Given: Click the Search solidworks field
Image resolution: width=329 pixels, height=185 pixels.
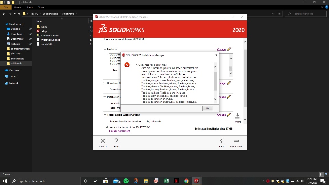Looking at the screenshot, I should 306,14.
